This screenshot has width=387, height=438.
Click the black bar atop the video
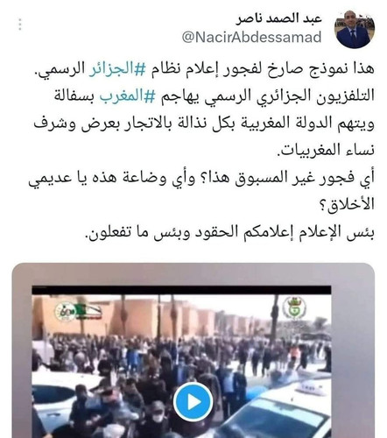coord(181,290)
